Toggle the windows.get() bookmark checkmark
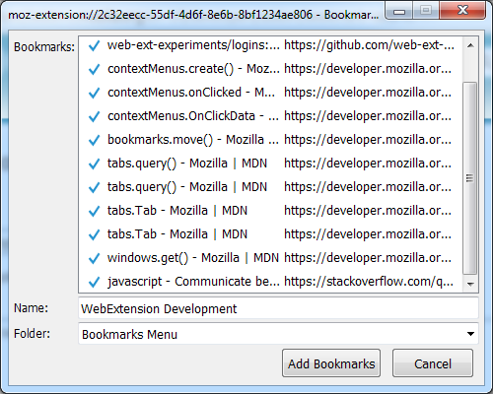 (x=94, y=258)
